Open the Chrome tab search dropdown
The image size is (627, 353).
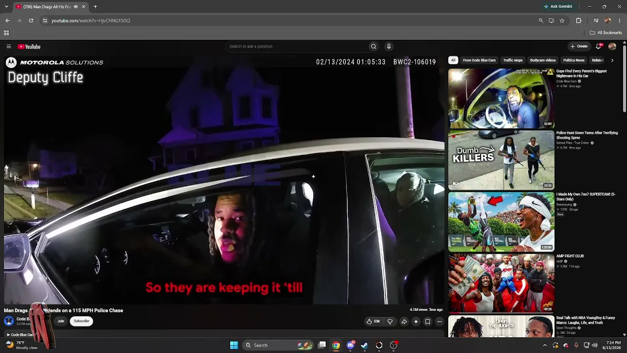pos(7,6)
